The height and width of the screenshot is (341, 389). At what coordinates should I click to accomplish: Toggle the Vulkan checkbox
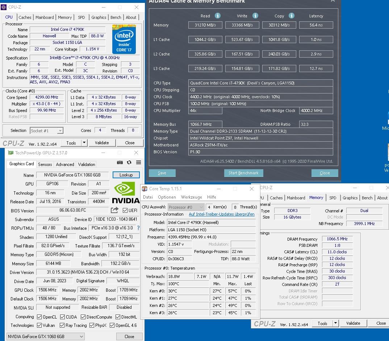(39, 325)
